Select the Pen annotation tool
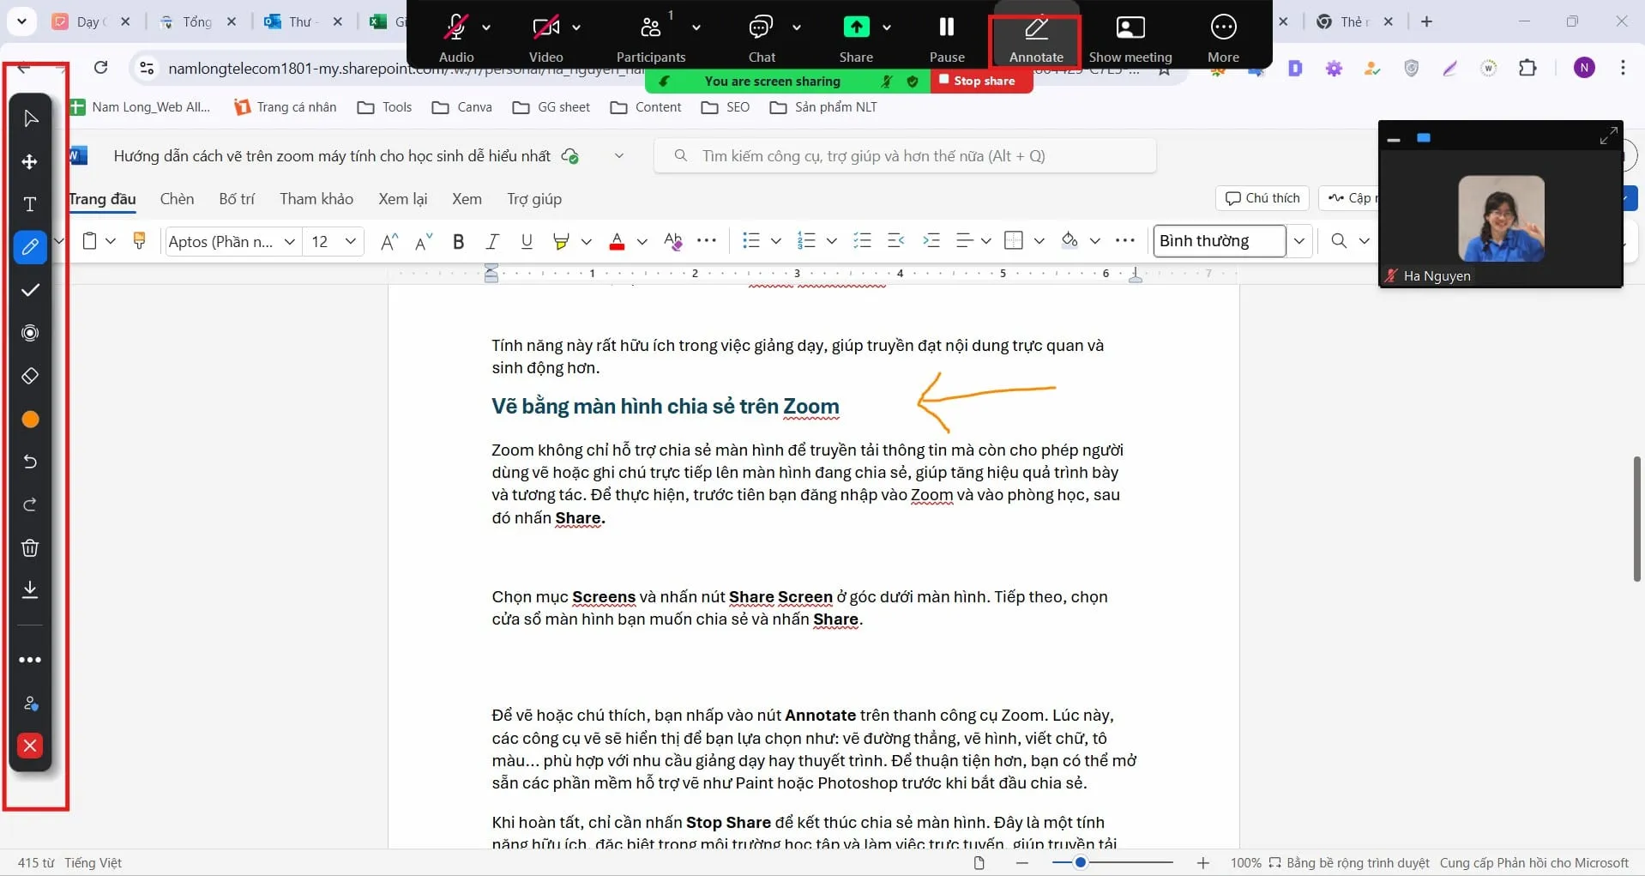 click(31, 247)
